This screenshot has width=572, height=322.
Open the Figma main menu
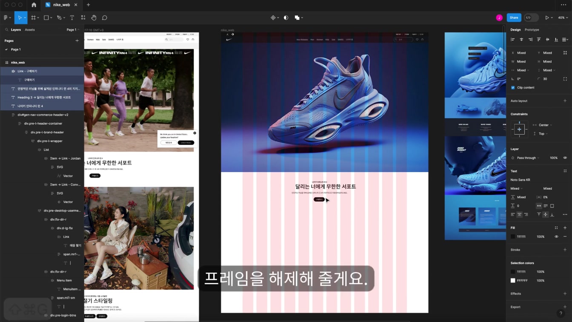[6, 18]
